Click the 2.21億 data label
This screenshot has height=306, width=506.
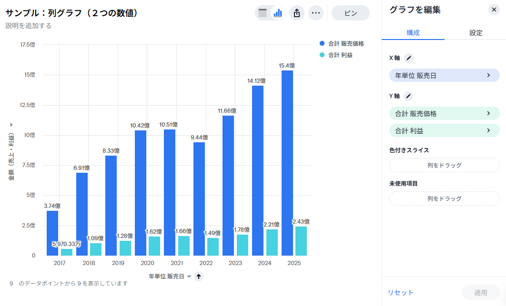click(x=272, y=225)
